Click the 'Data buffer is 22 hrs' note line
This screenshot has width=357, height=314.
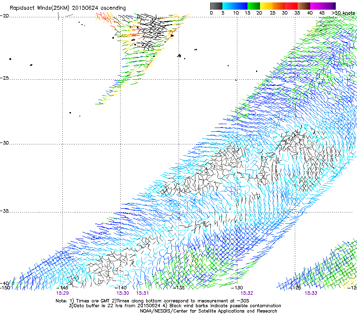(175, 306)
